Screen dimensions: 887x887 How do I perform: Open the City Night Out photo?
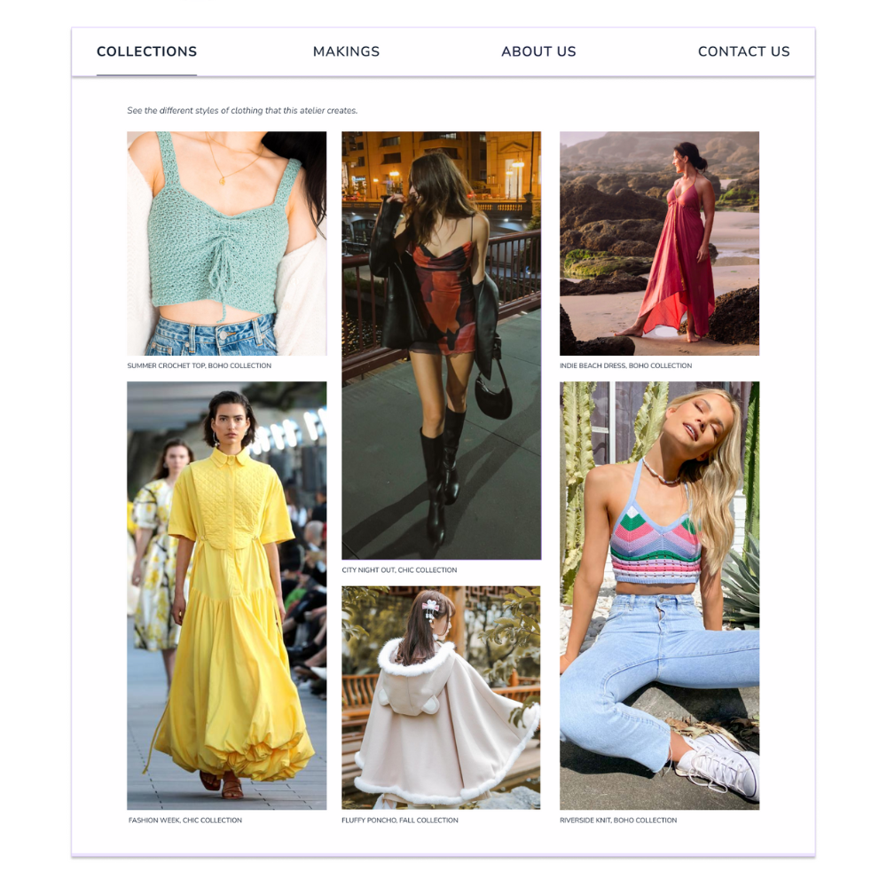click(441, 346)
